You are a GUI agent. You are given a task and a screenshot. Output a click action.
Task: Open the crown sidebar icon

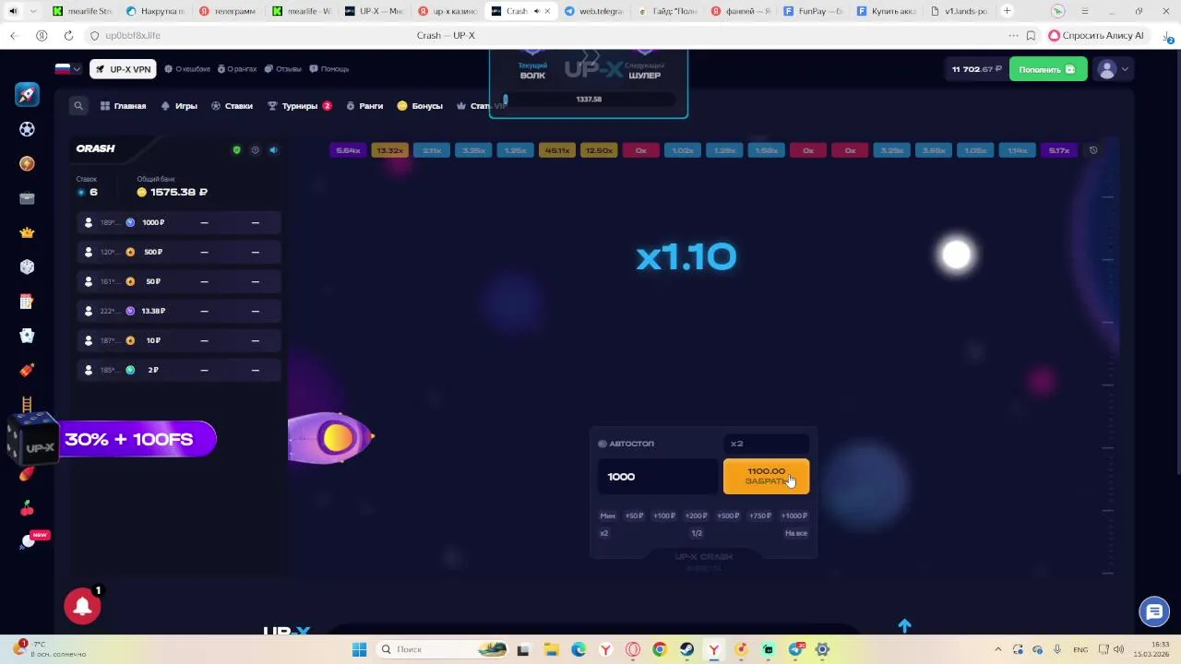[27, 232]
